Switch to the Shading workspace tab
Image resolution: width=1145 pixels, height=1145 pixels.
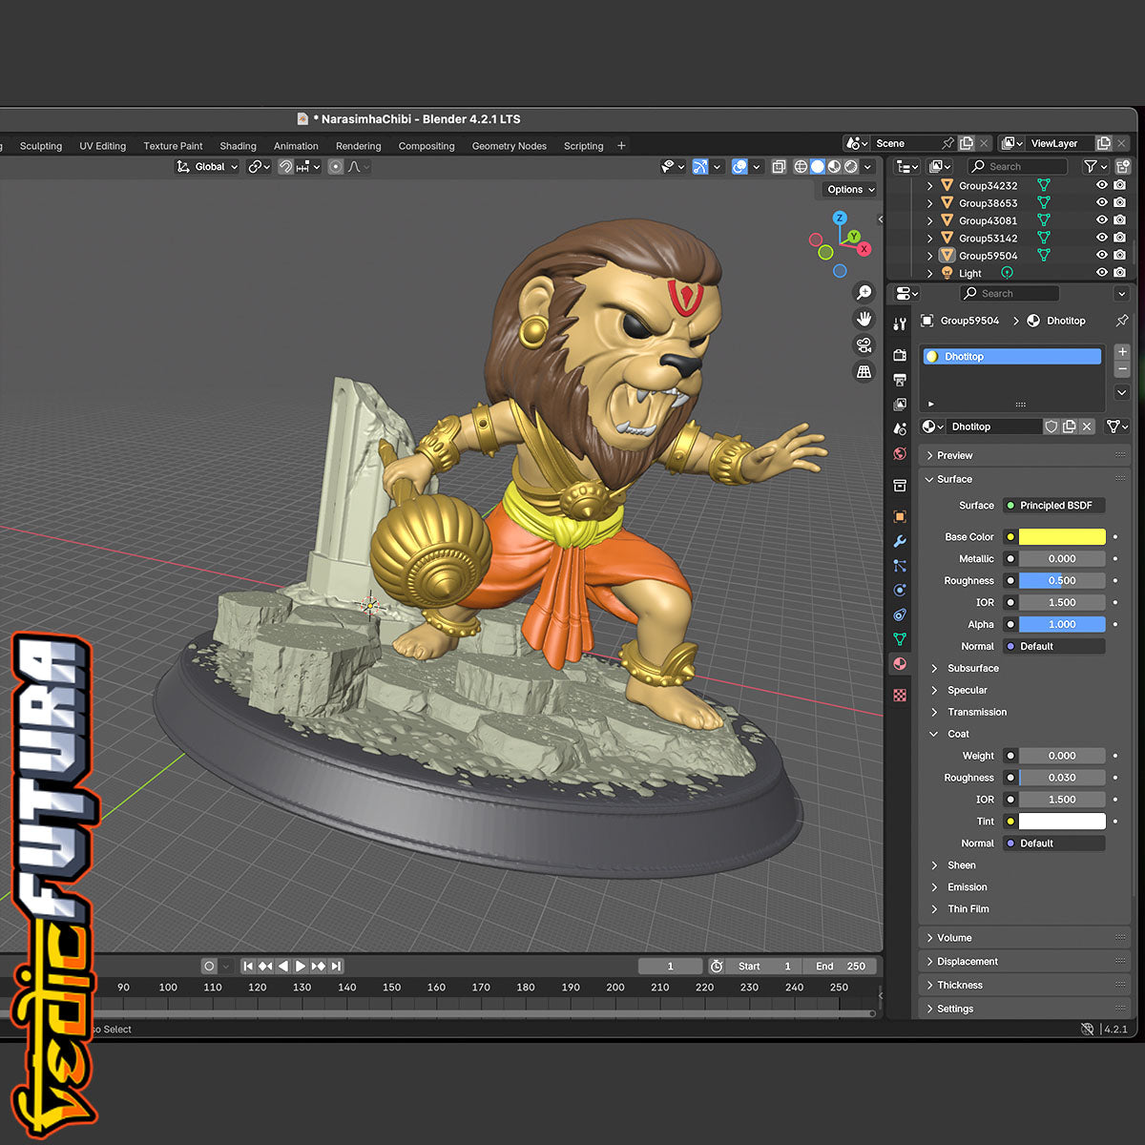point(238,146)
